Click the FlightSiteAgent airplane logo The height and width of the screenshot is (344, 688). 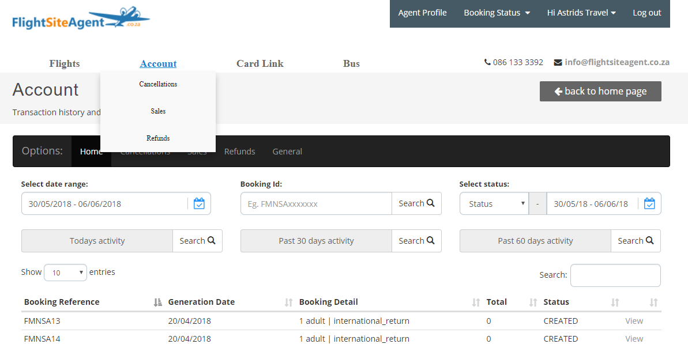[81, 18]
